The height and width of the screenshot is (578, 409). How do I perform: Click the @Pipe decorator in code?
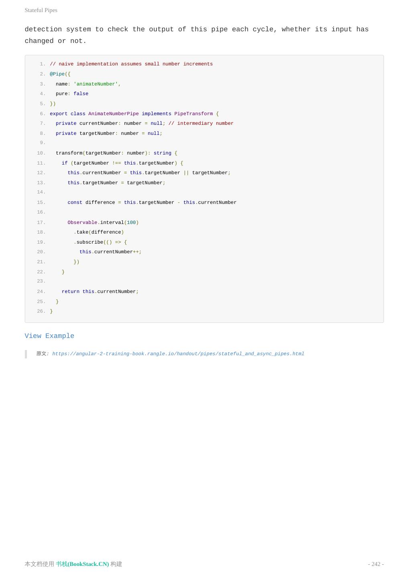(x=57, y=74)
